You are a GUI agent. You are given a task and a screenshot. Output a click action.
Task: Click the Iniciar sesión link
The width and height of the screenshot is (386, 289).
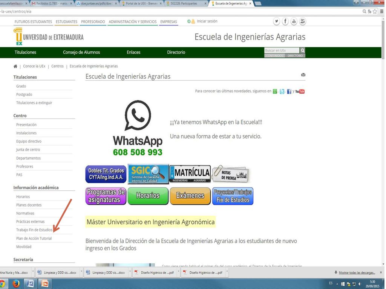tap(207, 21)
